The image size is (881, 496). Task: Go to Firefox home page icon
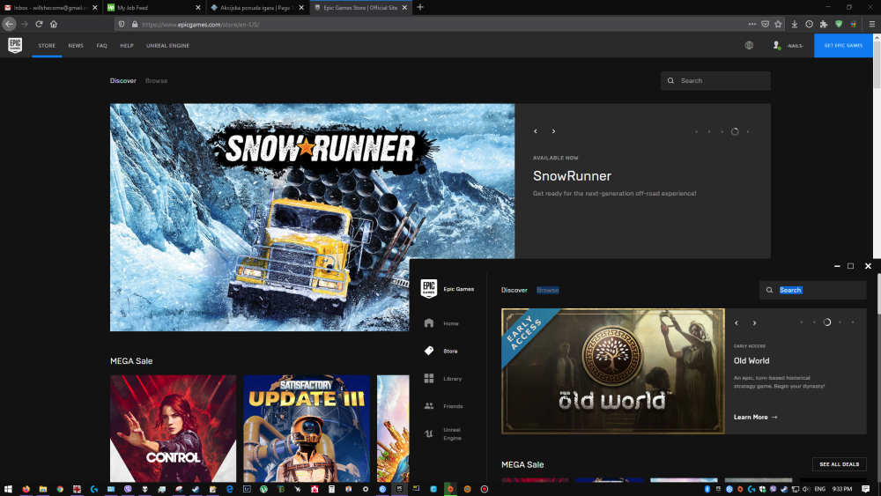coord(54,24)
